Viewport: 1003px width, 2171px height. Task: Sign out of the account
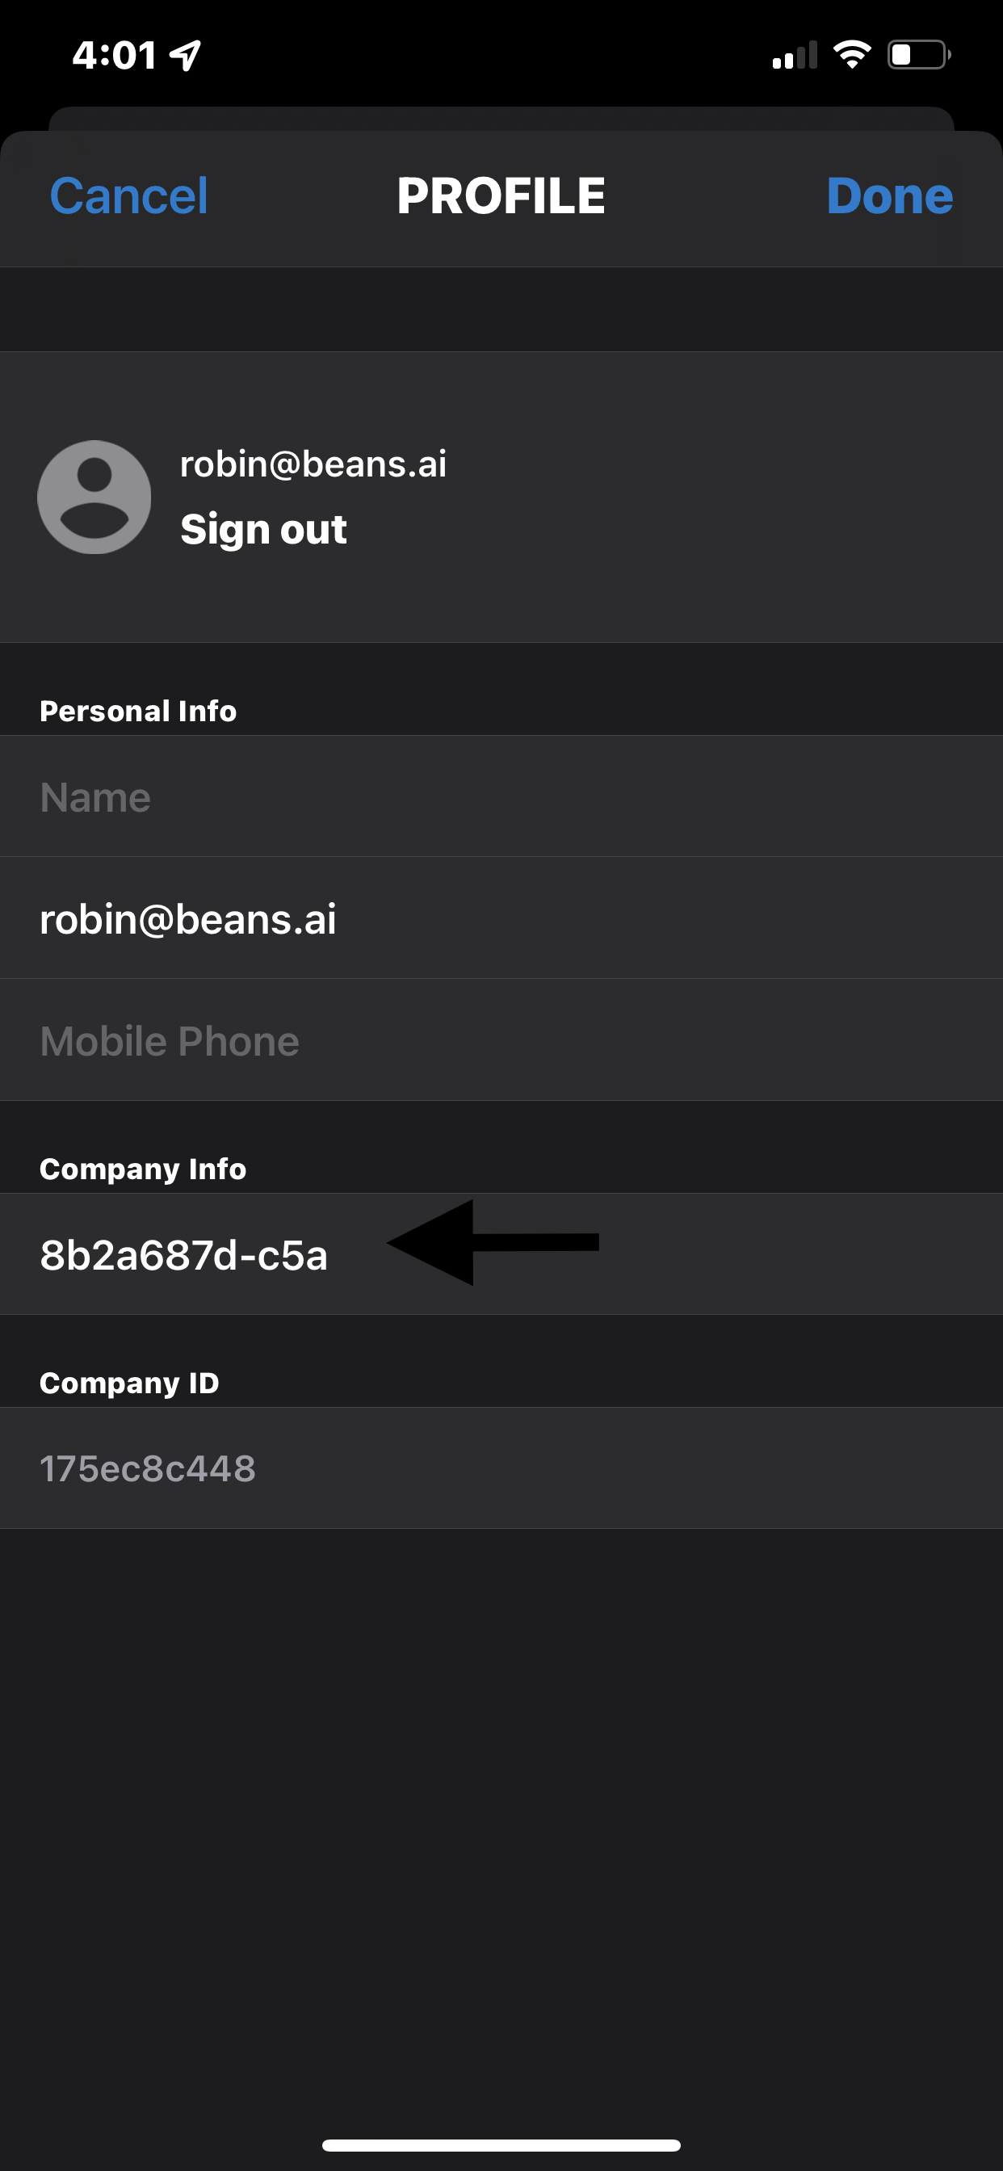(x=263, y=529)
